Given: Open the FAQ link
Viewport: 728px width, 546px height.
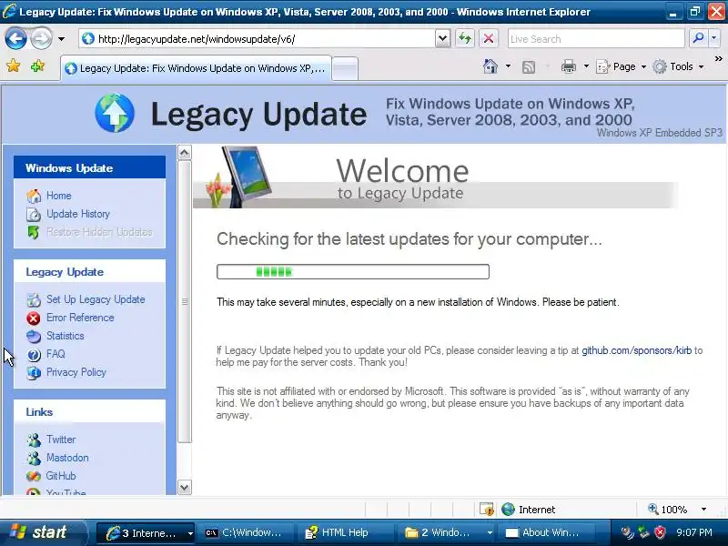Looking at the screenshot, I should click(x=56, y=354).
